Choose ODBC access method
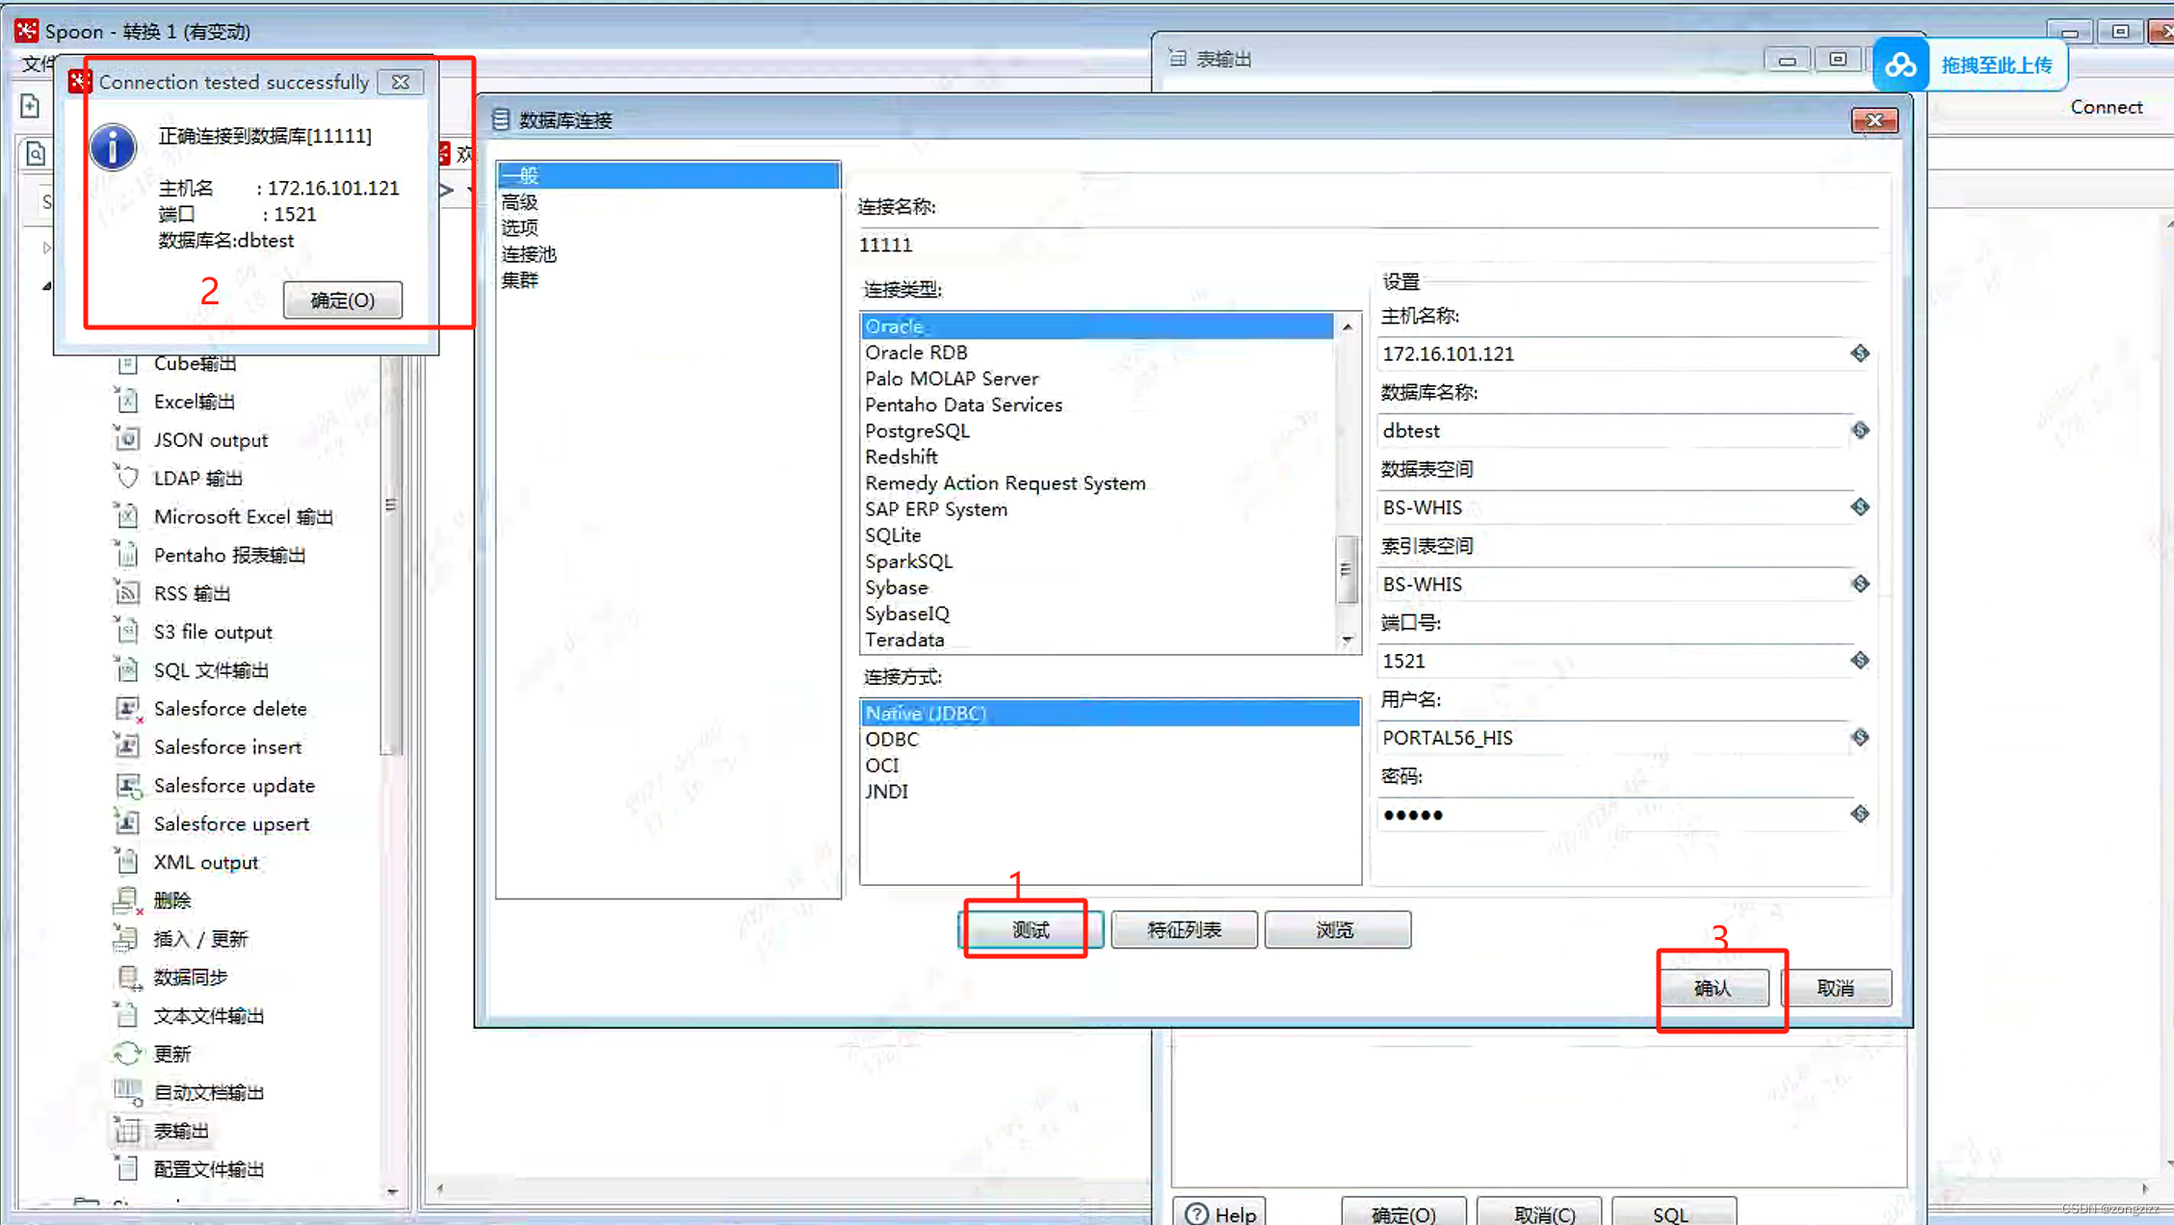 [892, 740]
